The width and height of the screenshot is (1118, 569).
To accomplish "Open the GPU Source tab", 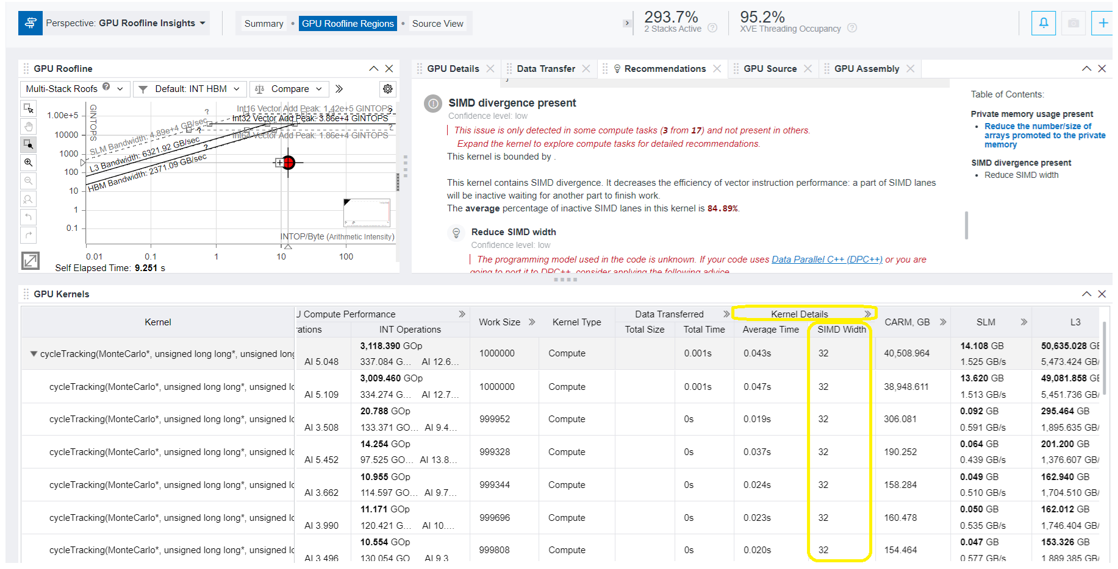I will [770, 69].
